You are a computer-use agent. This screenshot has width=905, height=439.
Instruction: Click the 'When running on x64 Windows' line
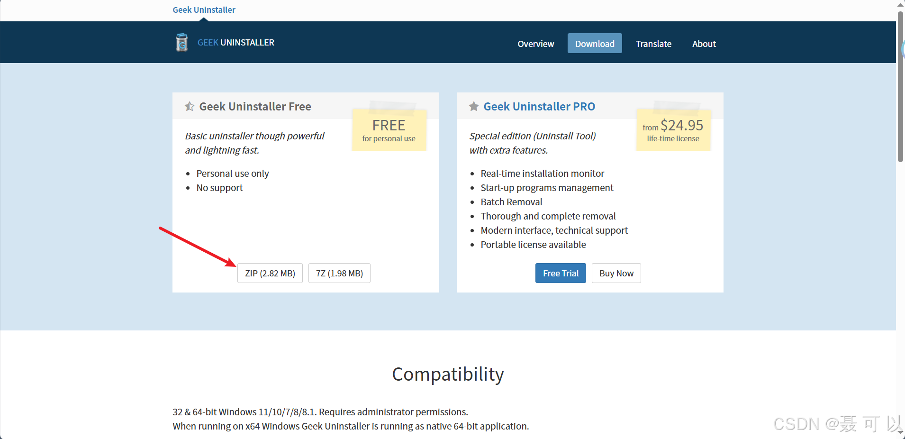coord(351,426)
